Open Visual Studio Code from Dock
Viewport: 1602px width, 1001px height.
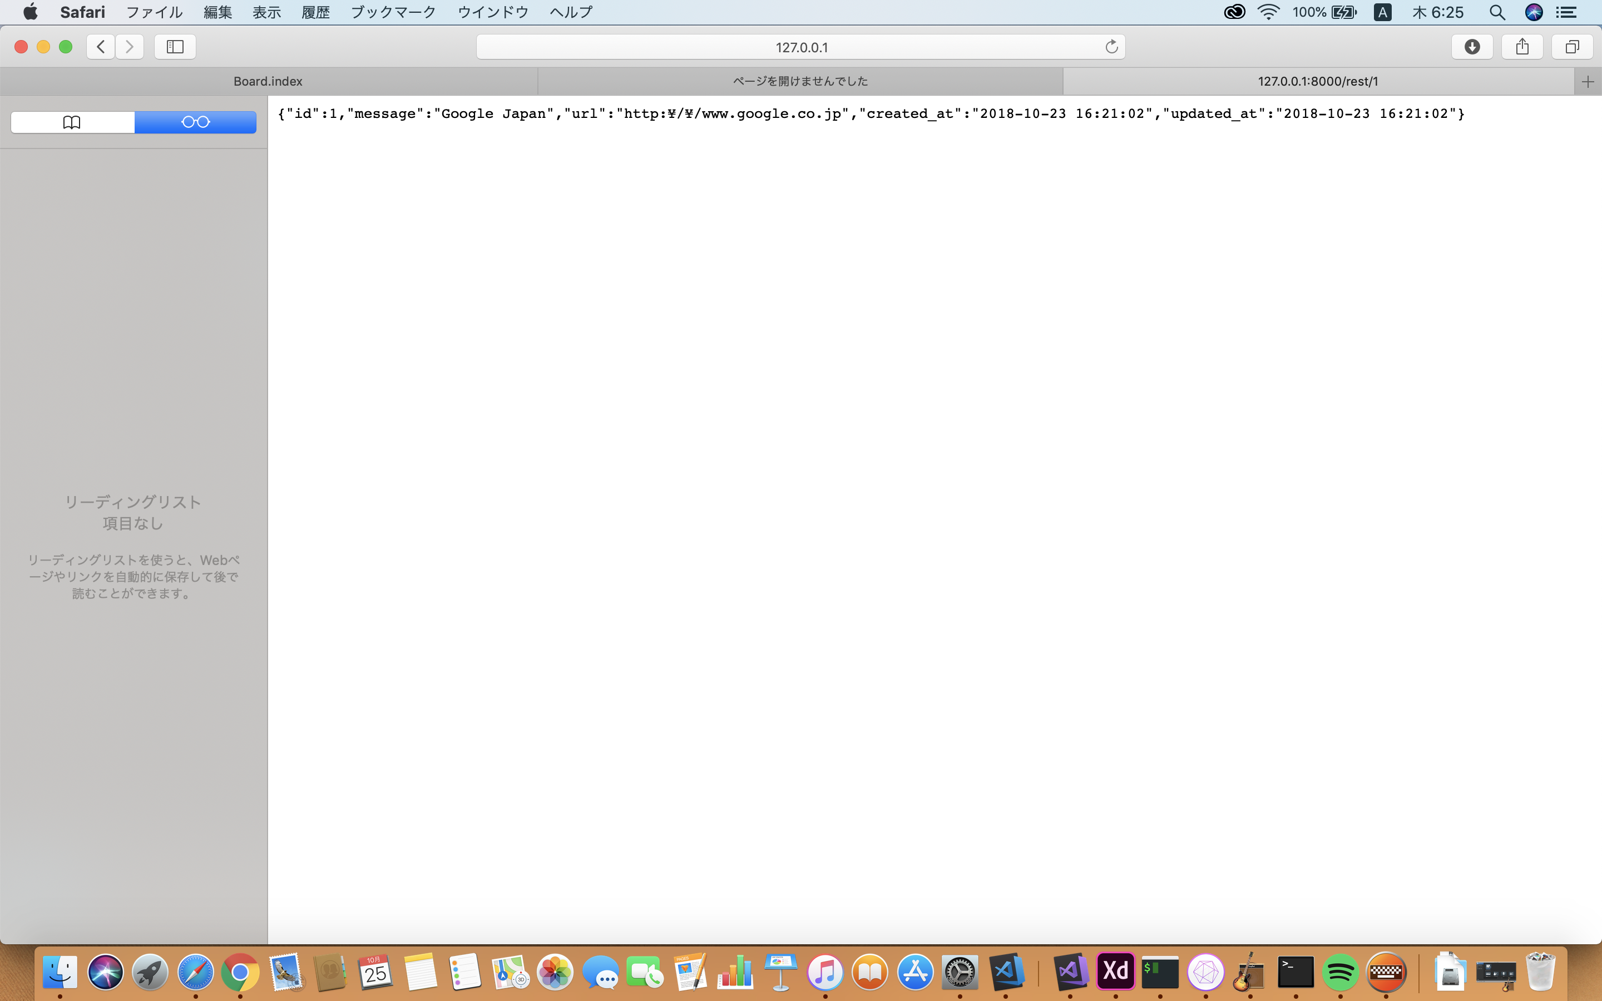[1006, 972]
